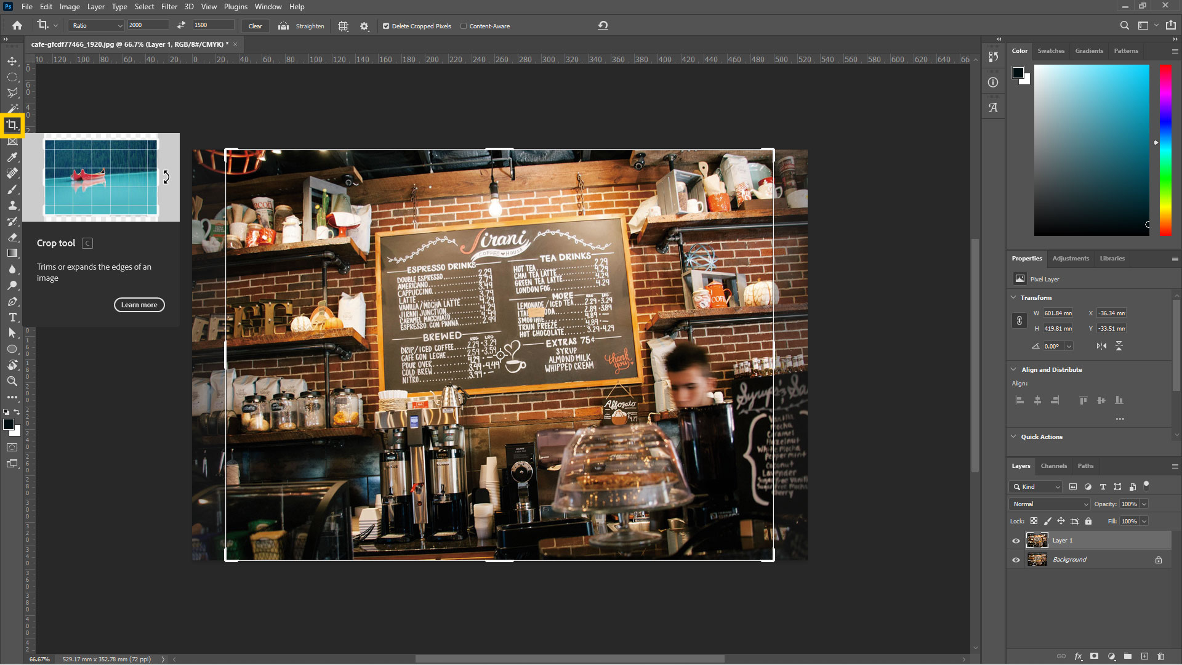Image resolution: width=1182 pixels, height=665 pixels.
Task: Select the History Brush tool
Action: (x=12, y=221)
